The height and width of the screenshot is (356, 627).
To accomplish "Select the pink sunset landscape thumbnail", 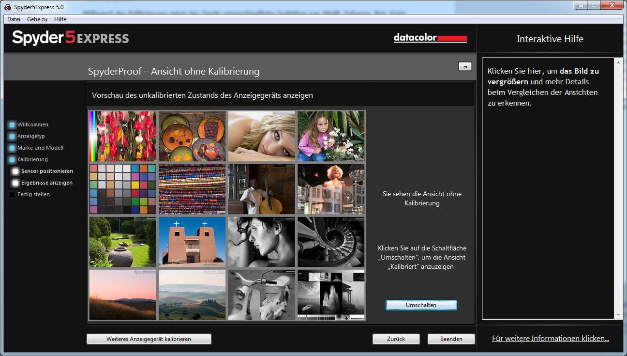I will pyautogui.click(x=123, y=294).
